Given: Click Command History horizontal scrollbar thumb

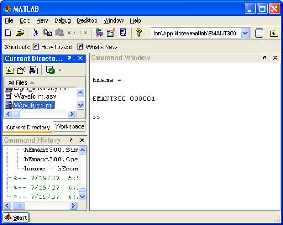Looking at the screenshot, I should point(19,205).
